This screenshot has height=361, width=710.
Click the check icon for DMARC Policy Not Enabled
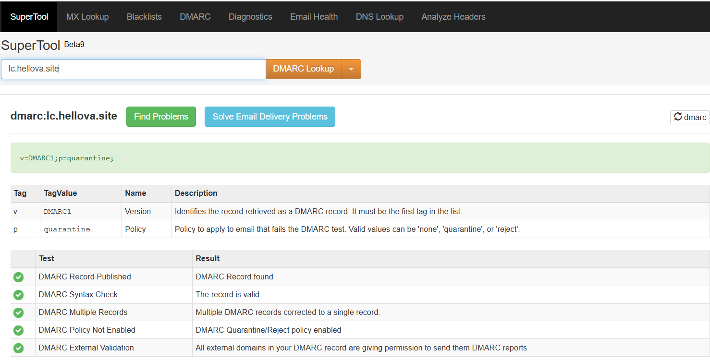pos(18,330)
